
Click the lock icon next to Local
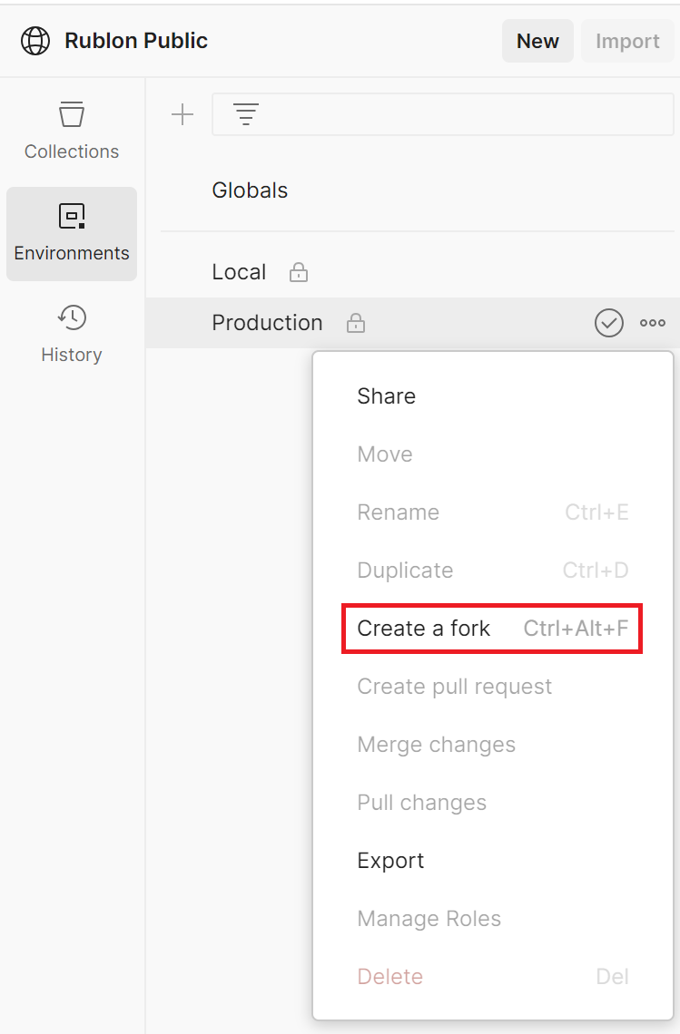click(x=298, y=272)
